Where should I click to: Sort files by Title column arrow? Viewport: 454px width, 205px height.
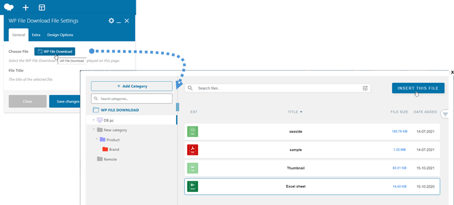[x=302, y=112]
